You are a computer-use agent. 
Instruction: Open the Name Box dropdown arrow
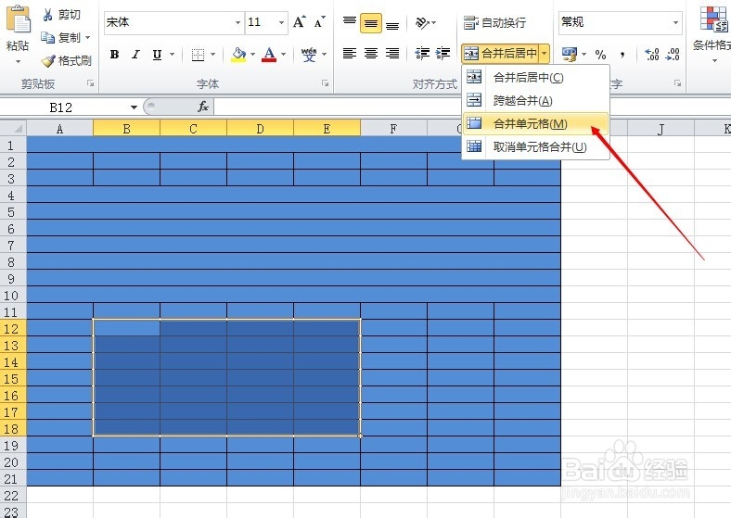(x=134, y=107)
